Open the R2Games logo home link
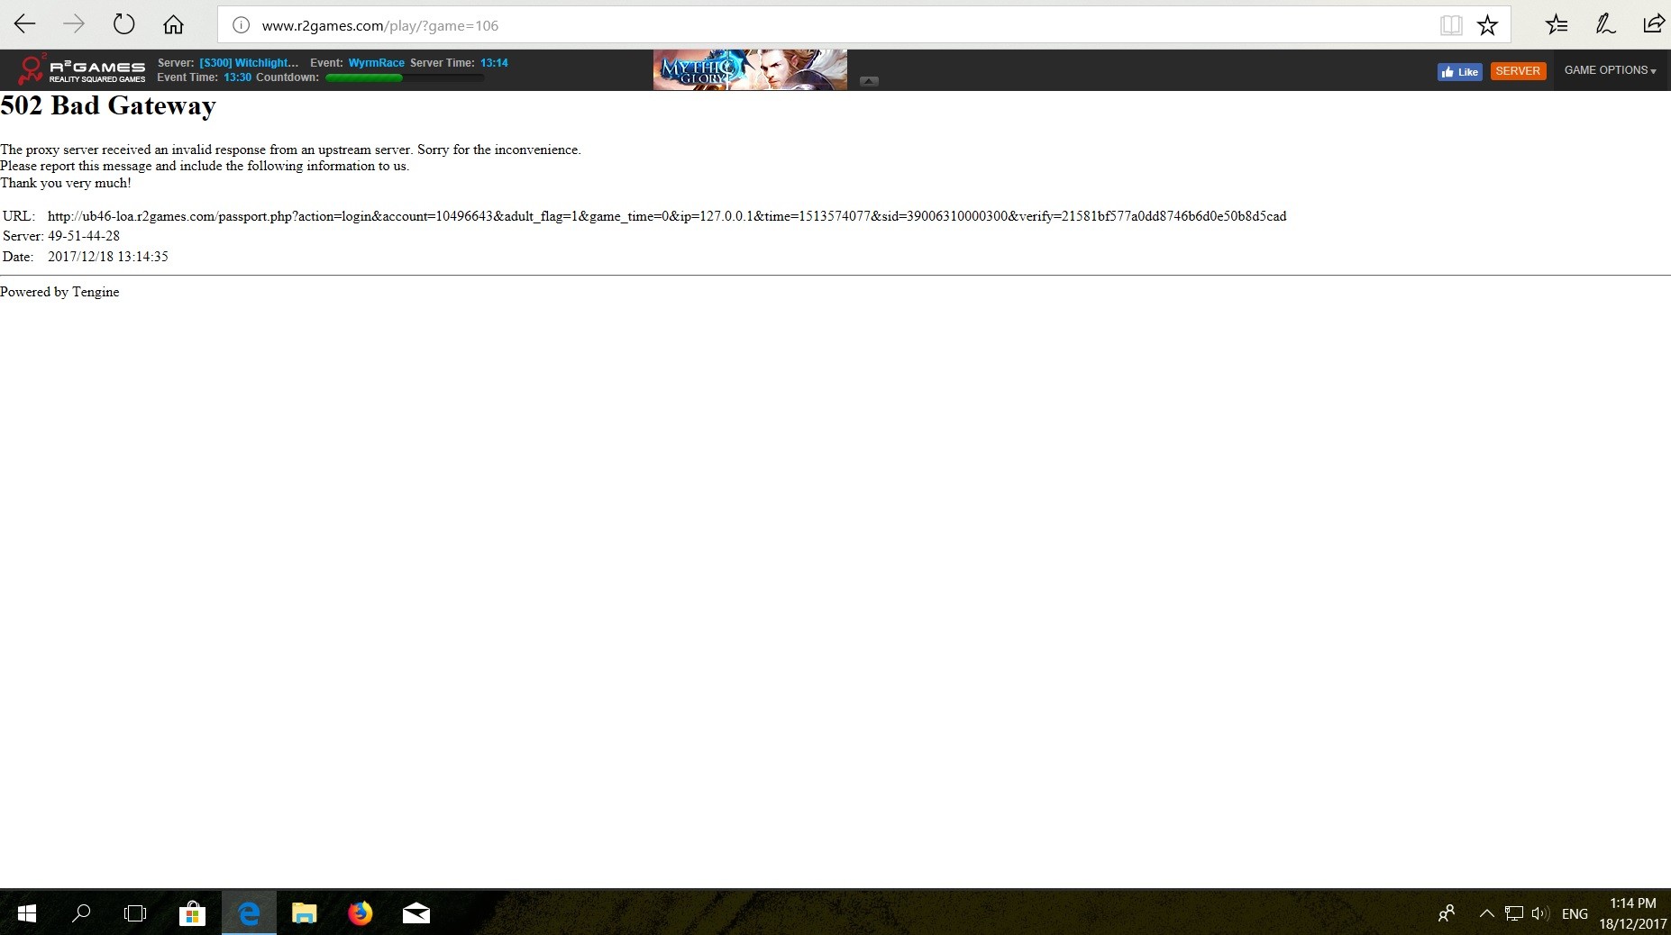Image resolution: width=1671 pixels, height=935 pixels. tap(82, 70)
